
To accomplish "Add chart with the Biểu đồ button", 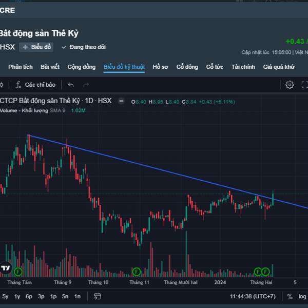I will (36, 47).
